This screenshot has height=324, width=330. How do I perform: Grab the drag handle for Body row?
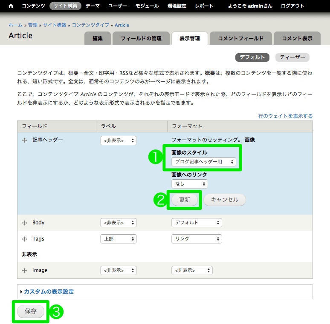tap(24, 223)
